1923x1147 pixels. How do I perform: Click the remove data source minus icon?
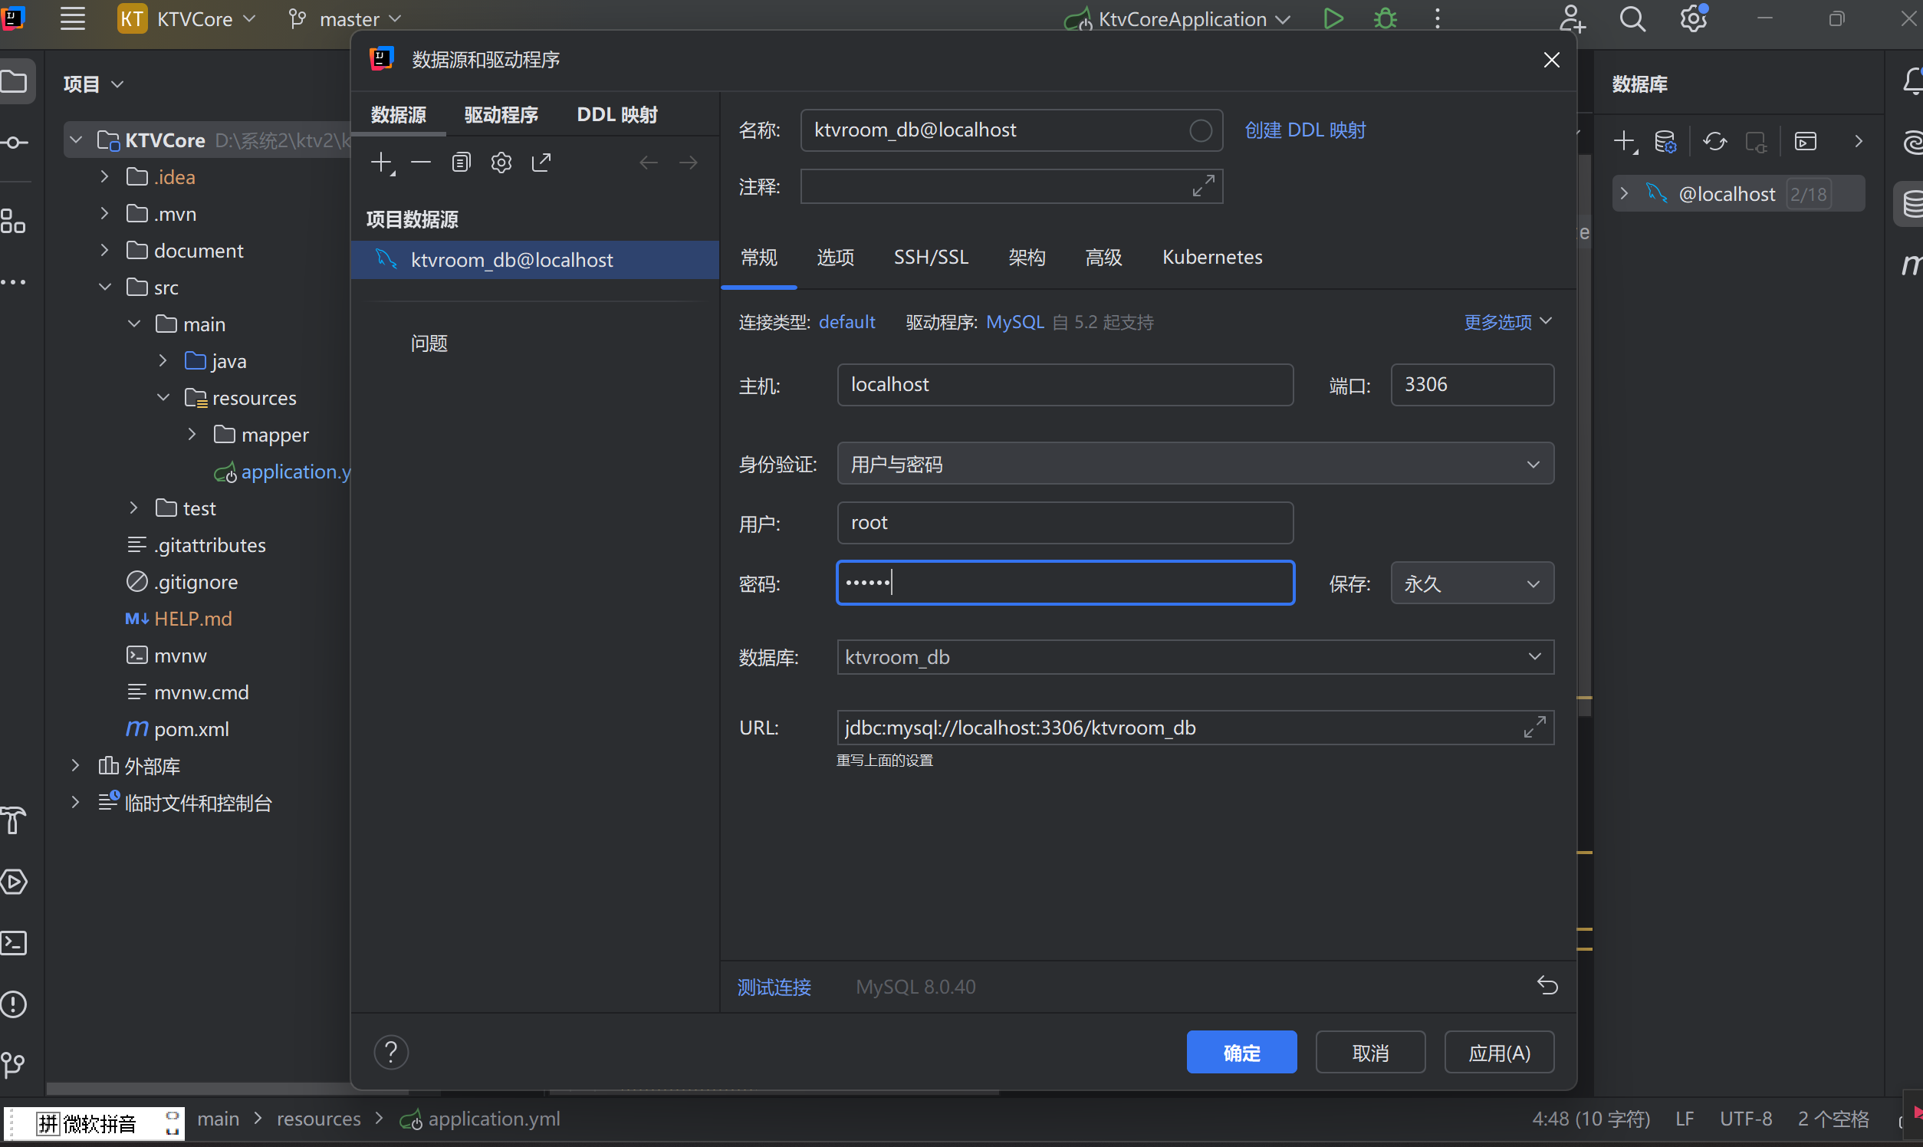[x=421, y=163]
